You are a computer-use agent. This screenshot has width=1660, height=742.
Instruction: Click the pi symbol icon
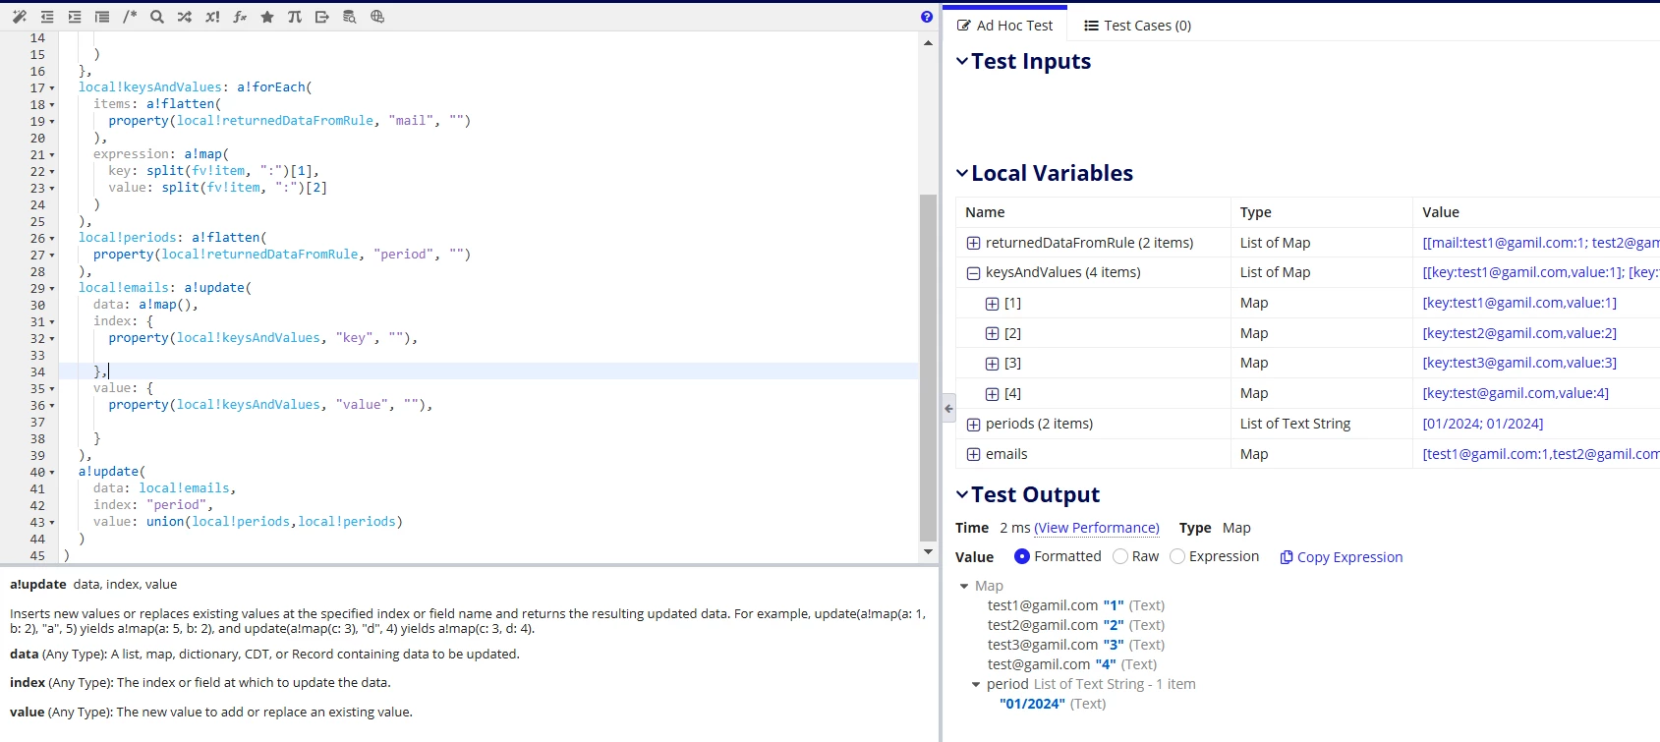point(295,17)
